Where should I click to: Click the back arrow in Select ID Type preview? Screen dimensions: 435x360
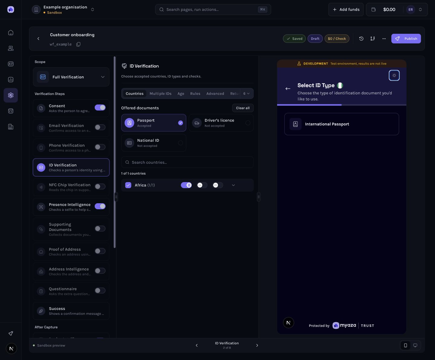(x=288, y=89)
